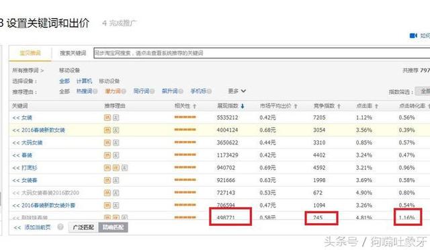Click the 4 完成推广 step
Viewport: 430px width, 250px height.
[120, 24]
